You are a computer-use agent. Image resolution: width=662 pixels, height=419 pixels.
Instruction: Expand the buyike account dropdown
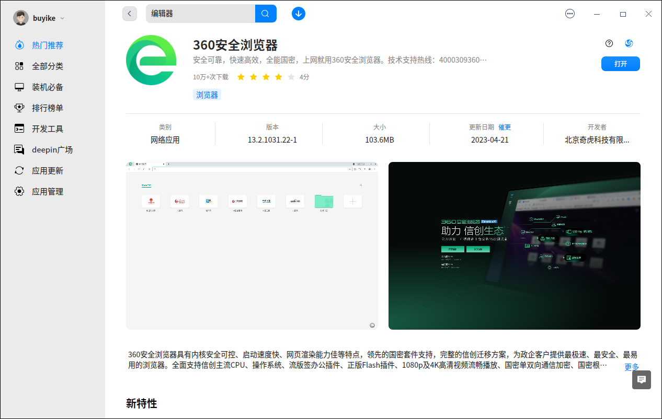click(x=62, y=18)
